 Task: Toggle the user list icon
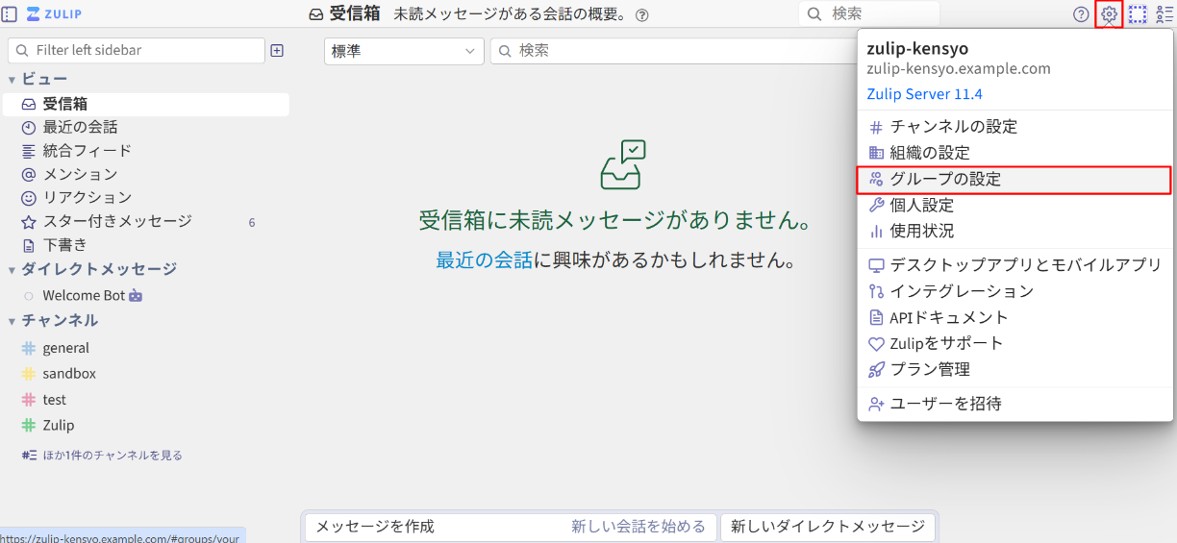click(1164, 14)
